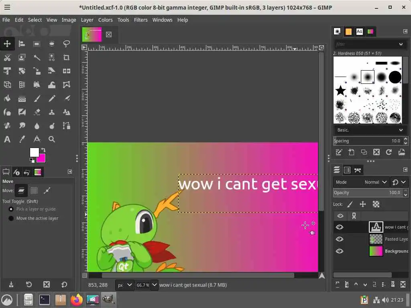Open the blend mode group switcher dropdown
Screen dimensions: 411x308
coord(399,182)
